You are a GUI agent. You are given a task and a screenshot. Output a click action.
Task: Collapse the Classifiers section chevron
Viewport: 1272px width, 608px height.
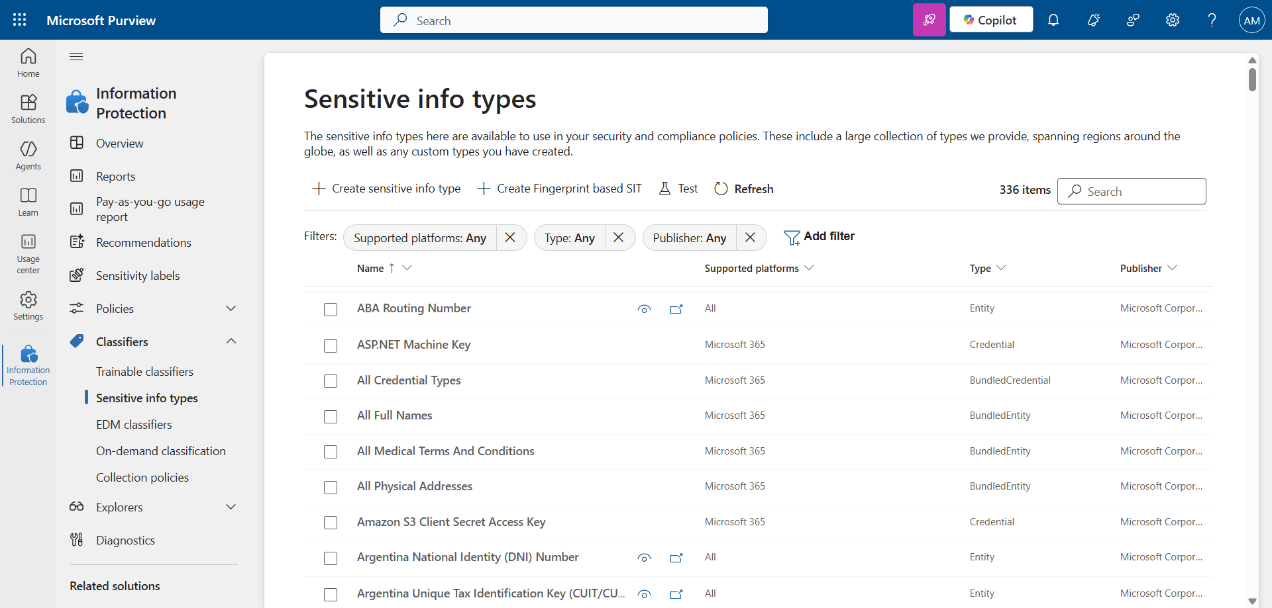[231, 341]
